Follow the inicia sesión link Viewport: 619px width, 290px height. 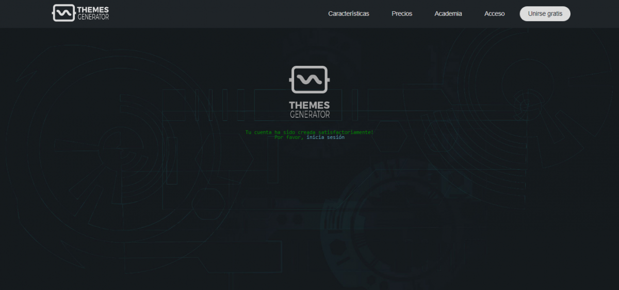(325, 137)
